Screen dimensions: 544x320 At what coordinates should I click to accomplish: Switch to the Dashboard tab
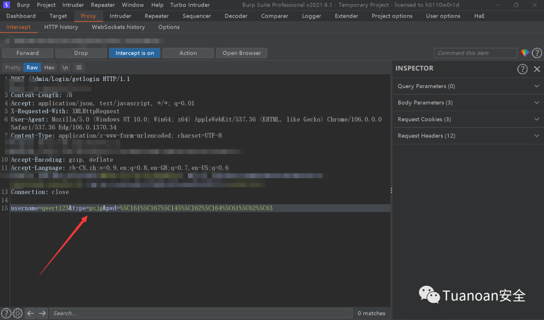[21, 16]
